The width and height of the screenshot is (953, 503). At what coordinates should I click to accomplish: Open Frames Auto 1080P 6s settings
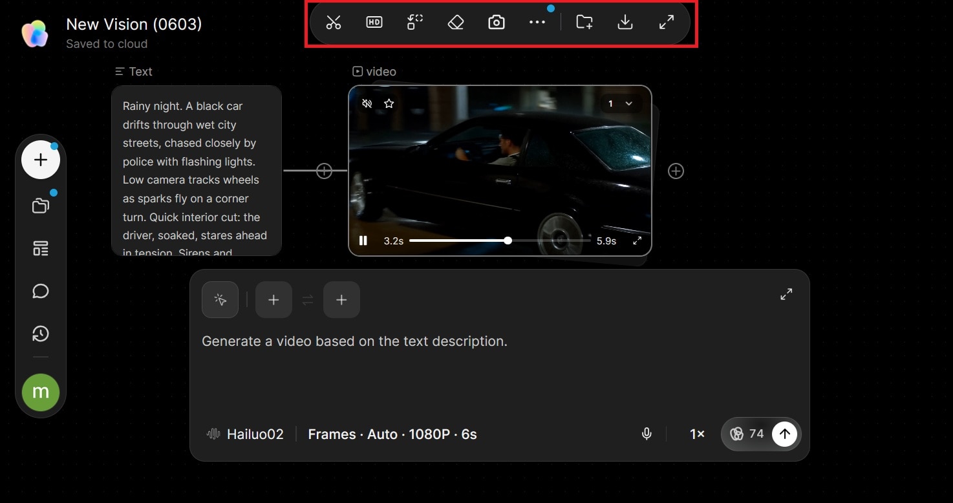pyautogui.click(x=392, y=434)
